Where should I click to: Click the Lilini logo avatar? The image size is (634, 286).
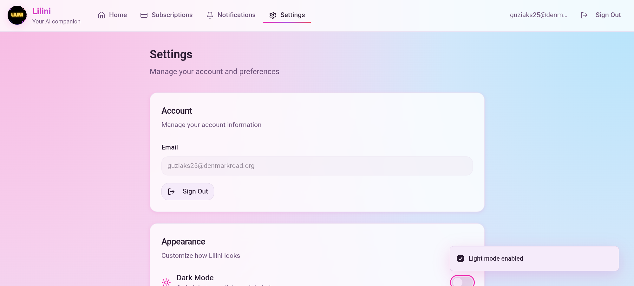pyautogui.click(x=17, y=15)
